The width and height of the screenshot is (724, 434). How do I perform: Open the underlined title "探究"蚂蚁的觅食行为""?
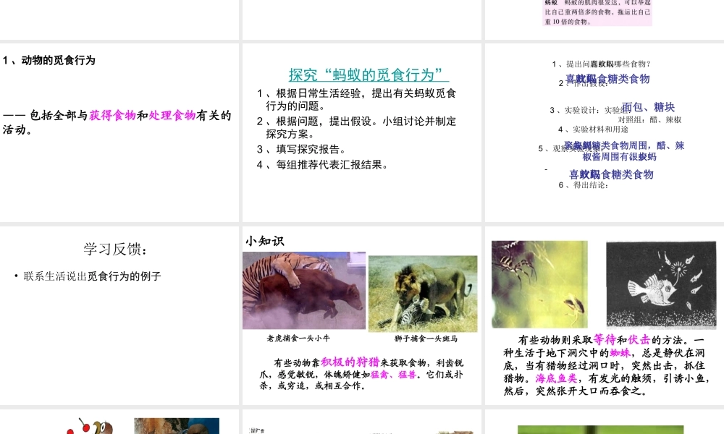pyautogui.click(x=369, y=75)
